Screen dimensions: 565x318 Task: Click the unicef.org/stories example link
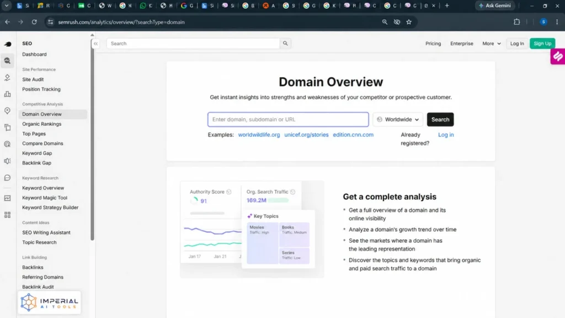[306, 135]
